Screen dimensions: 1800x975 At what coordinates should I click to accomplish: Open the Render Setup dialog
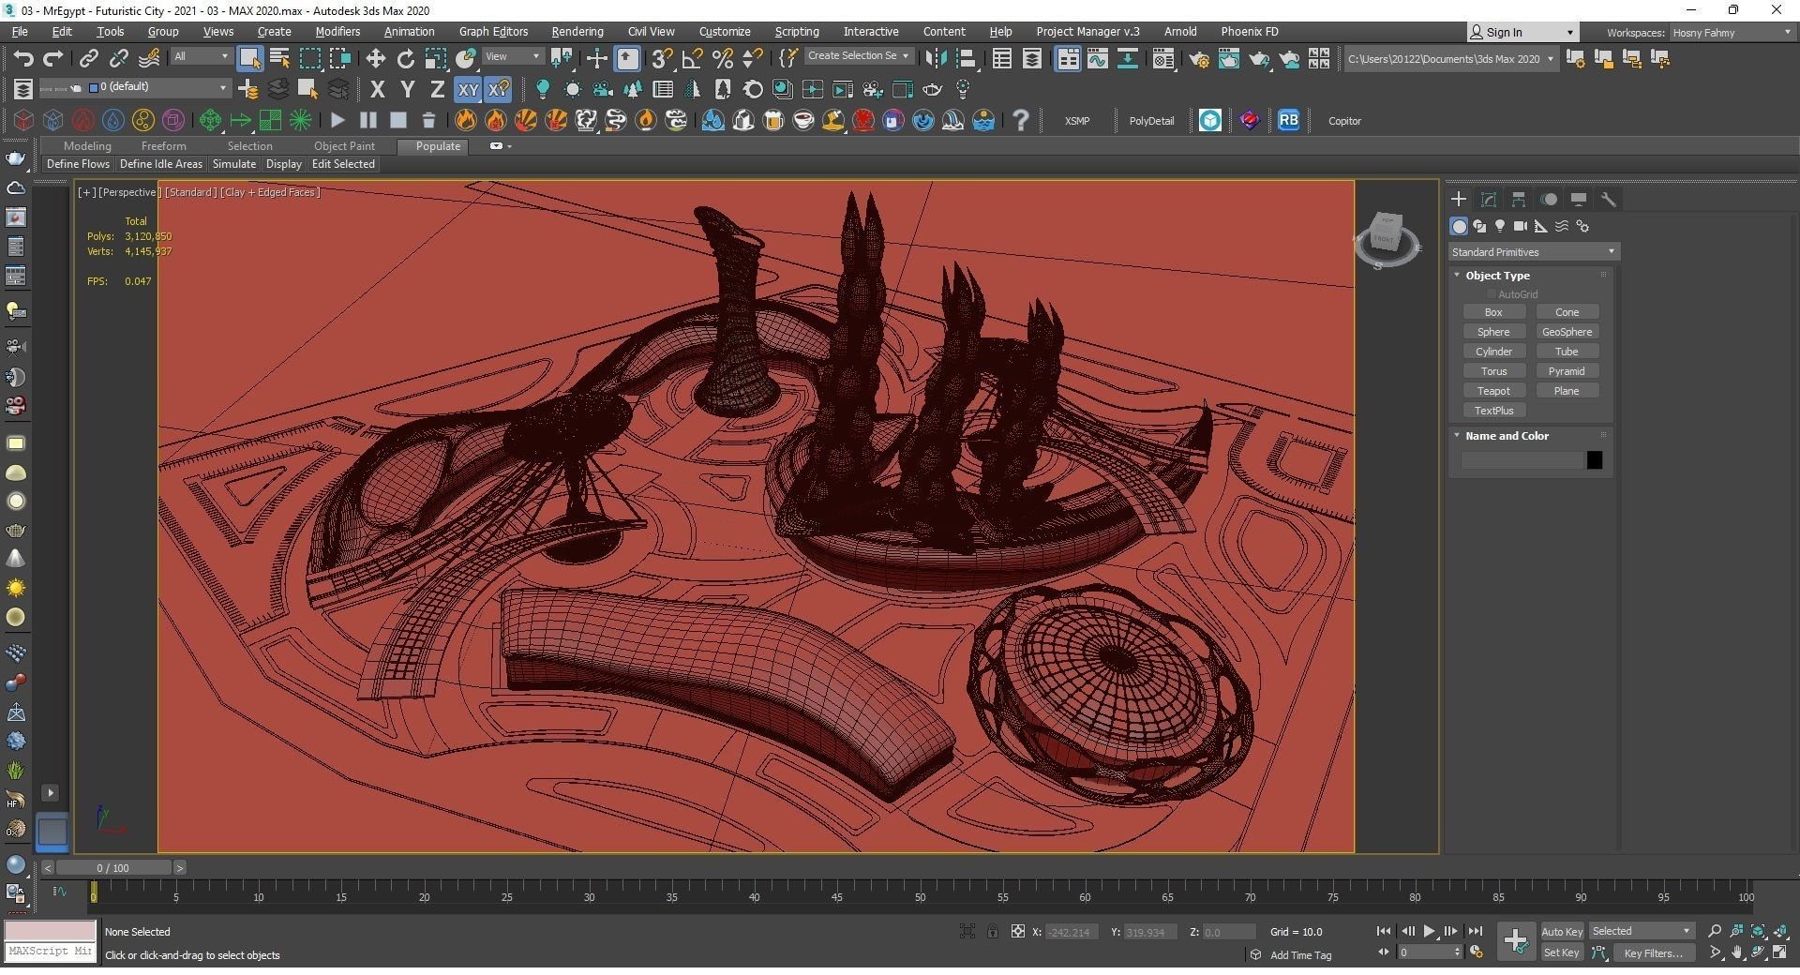pos(1198,59)
